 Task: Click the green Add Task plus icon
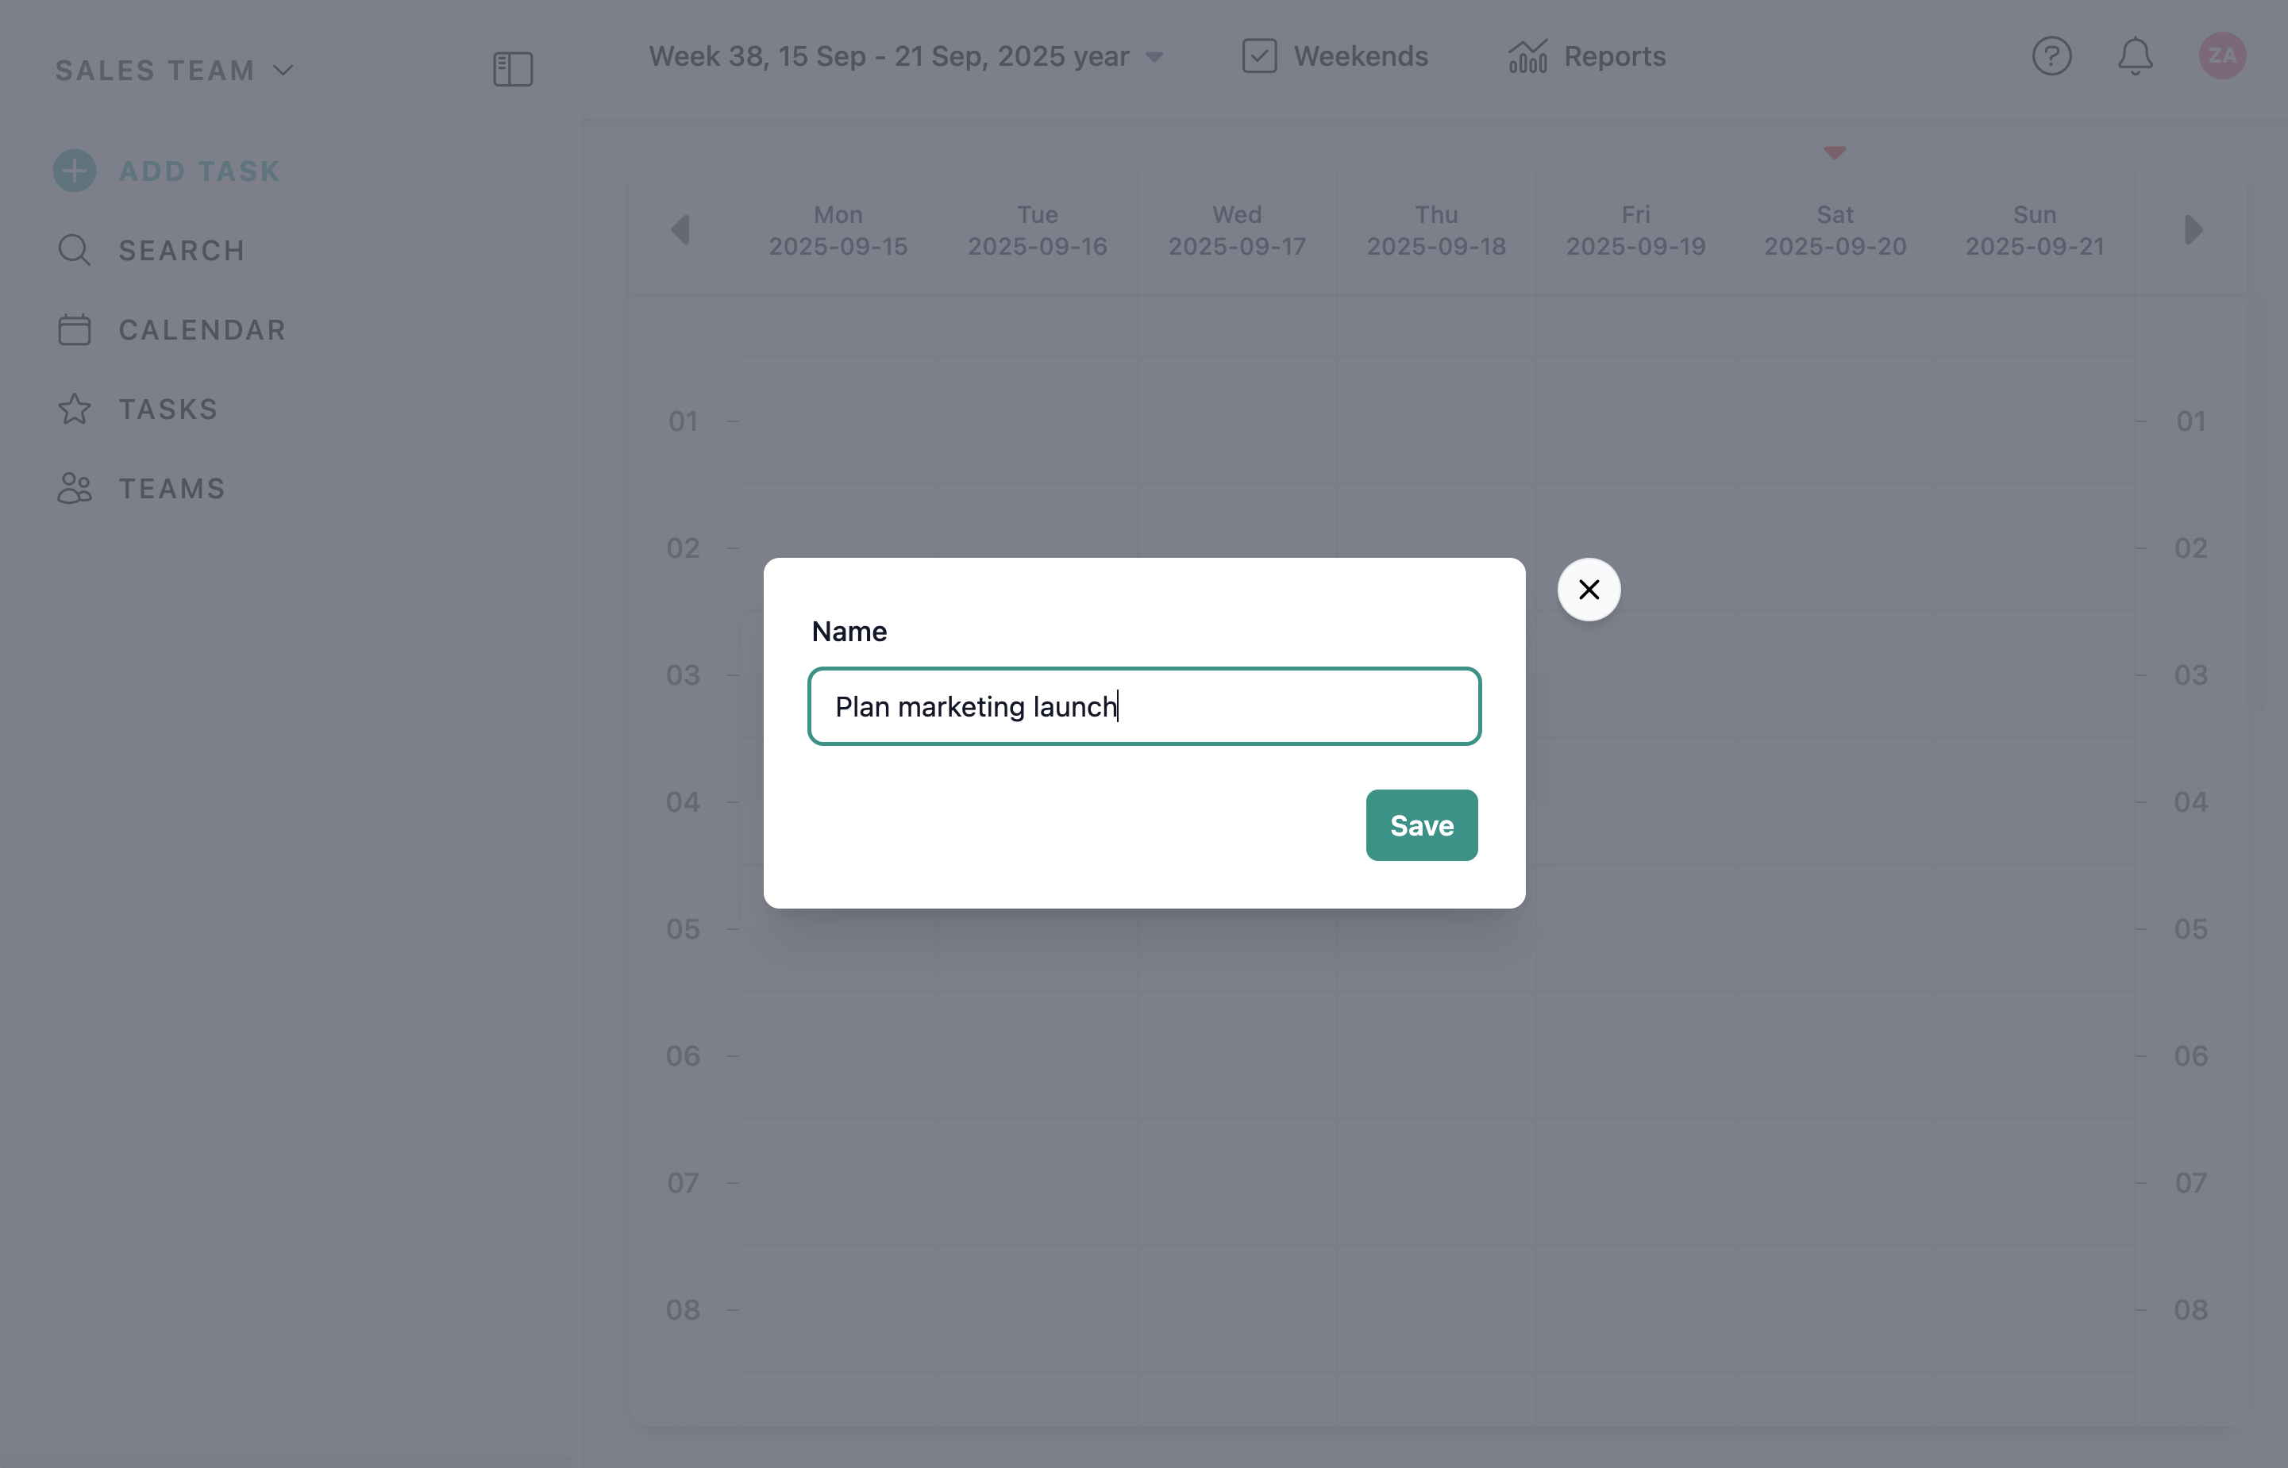75,171
